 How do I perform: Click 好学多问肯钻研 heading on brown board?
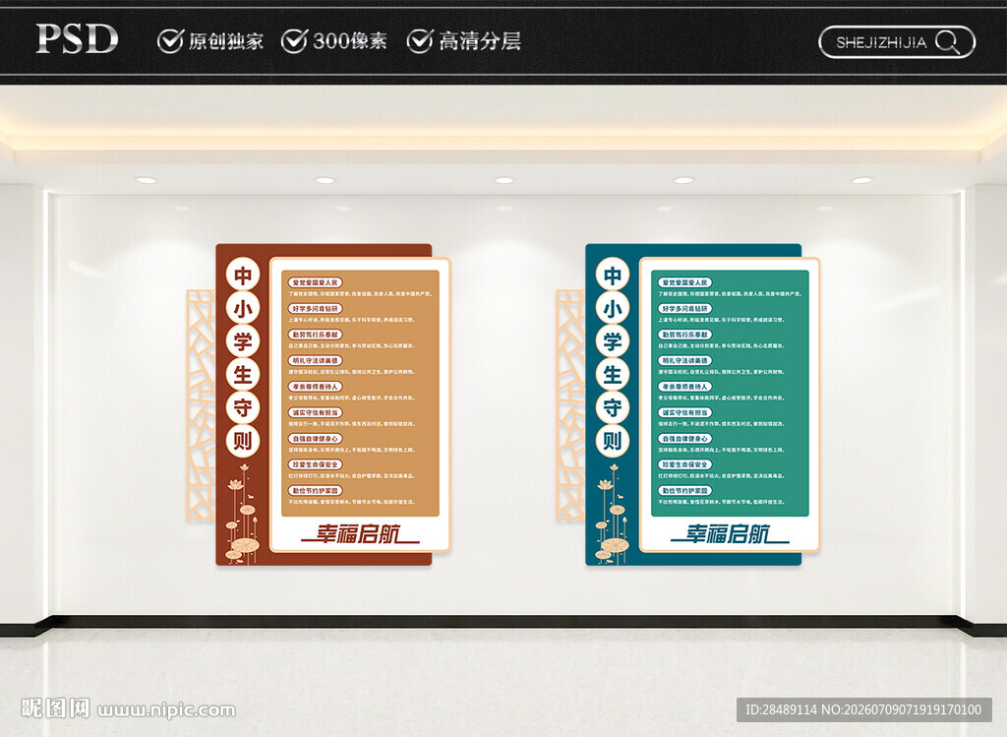(x=315, y=308)
